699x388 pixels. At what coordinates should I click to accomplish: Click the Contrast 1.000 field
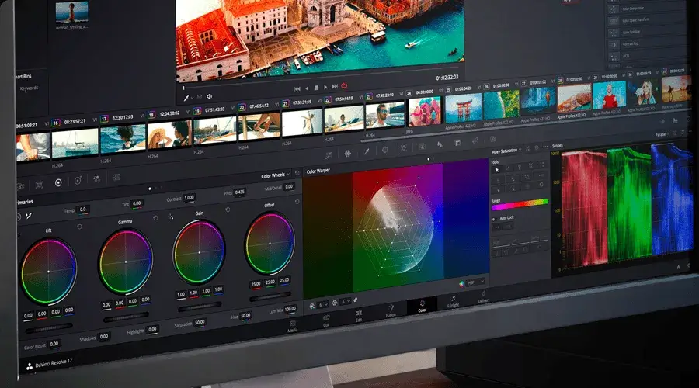[189, 197]
